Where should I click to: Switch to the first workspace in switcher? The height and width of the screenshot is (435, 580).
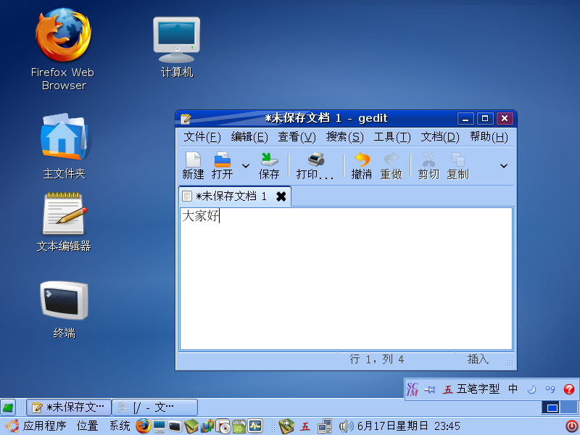click(552, 407)
